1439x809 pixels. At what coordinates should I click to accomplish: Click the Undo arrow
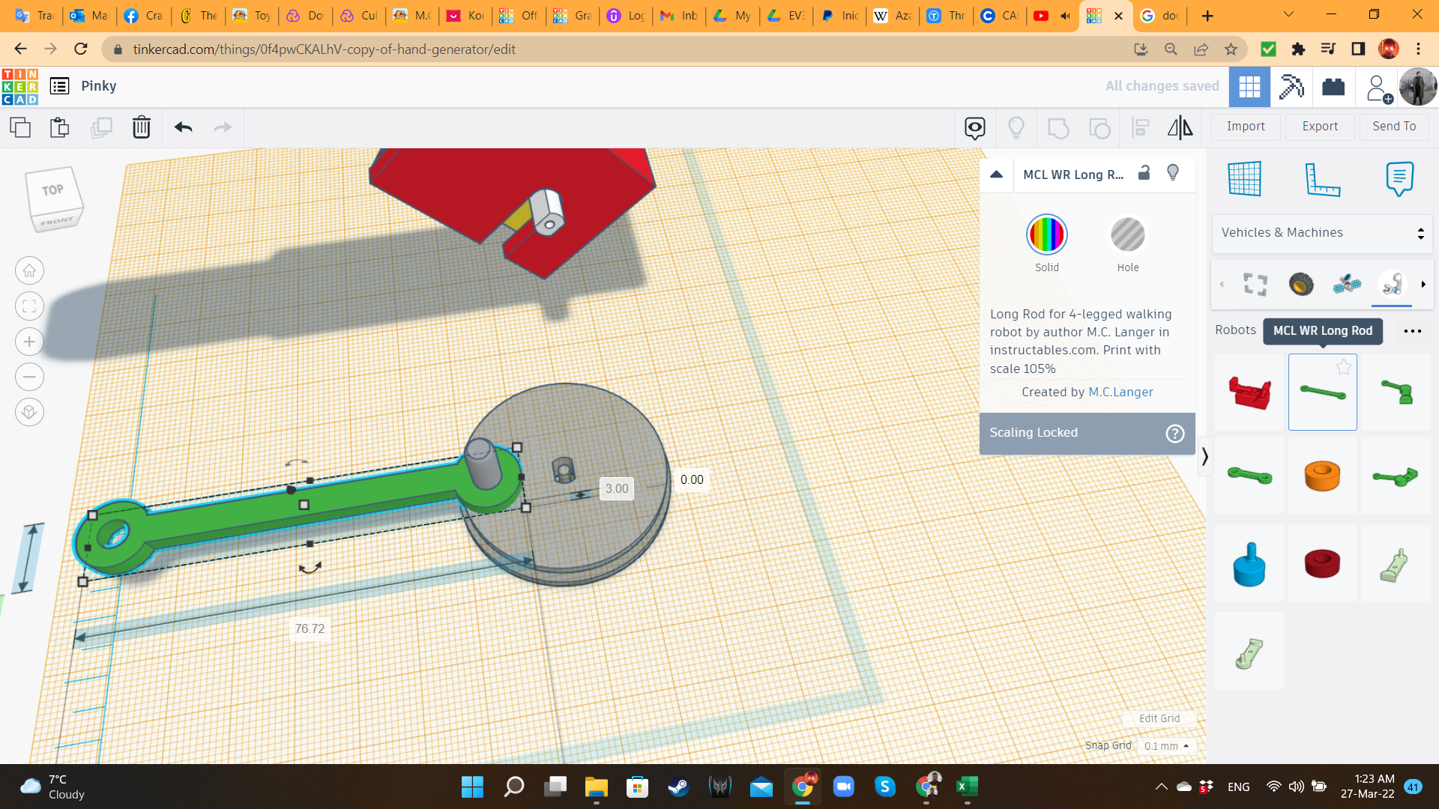click(183, 127)
